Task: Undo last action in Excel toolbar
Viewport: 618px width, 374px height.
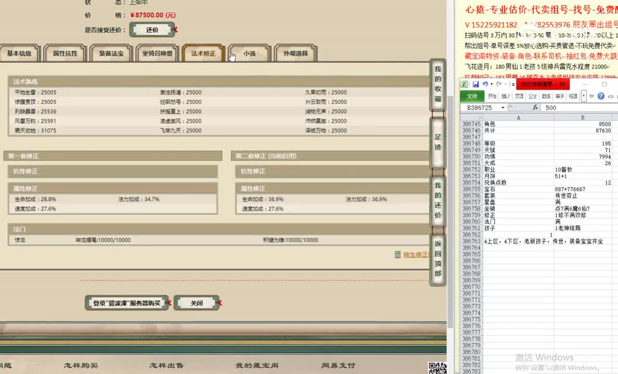Action: click(485, 84)
